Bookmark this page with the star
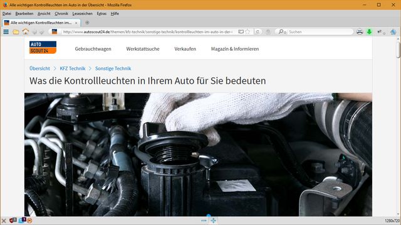 (247, 32)
